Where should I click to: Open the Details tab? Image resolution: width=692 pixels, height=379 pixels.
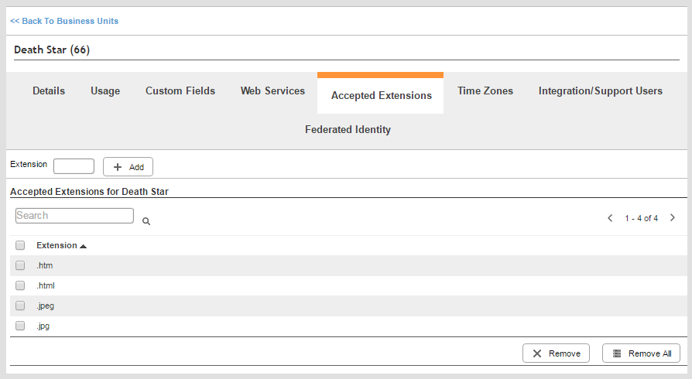coord(49,90)
